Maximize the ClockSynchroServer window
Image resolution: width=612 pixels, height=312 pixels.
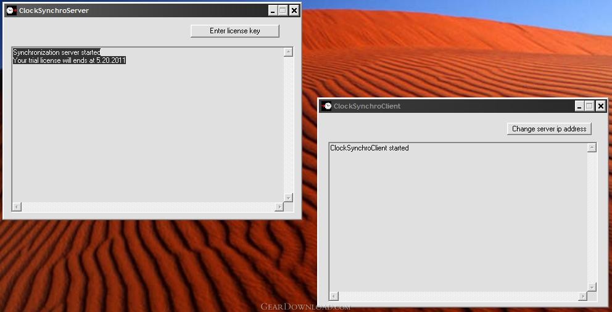[283, 10]
